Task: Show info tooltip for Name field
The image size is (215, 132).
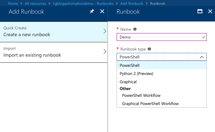Action: point(135,29)
